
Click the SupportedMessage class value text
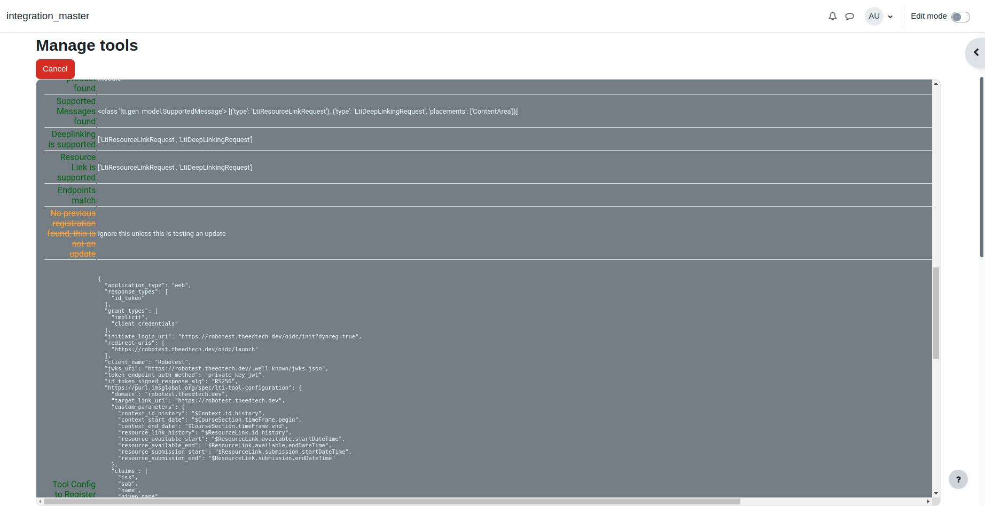tap(308, 112)
